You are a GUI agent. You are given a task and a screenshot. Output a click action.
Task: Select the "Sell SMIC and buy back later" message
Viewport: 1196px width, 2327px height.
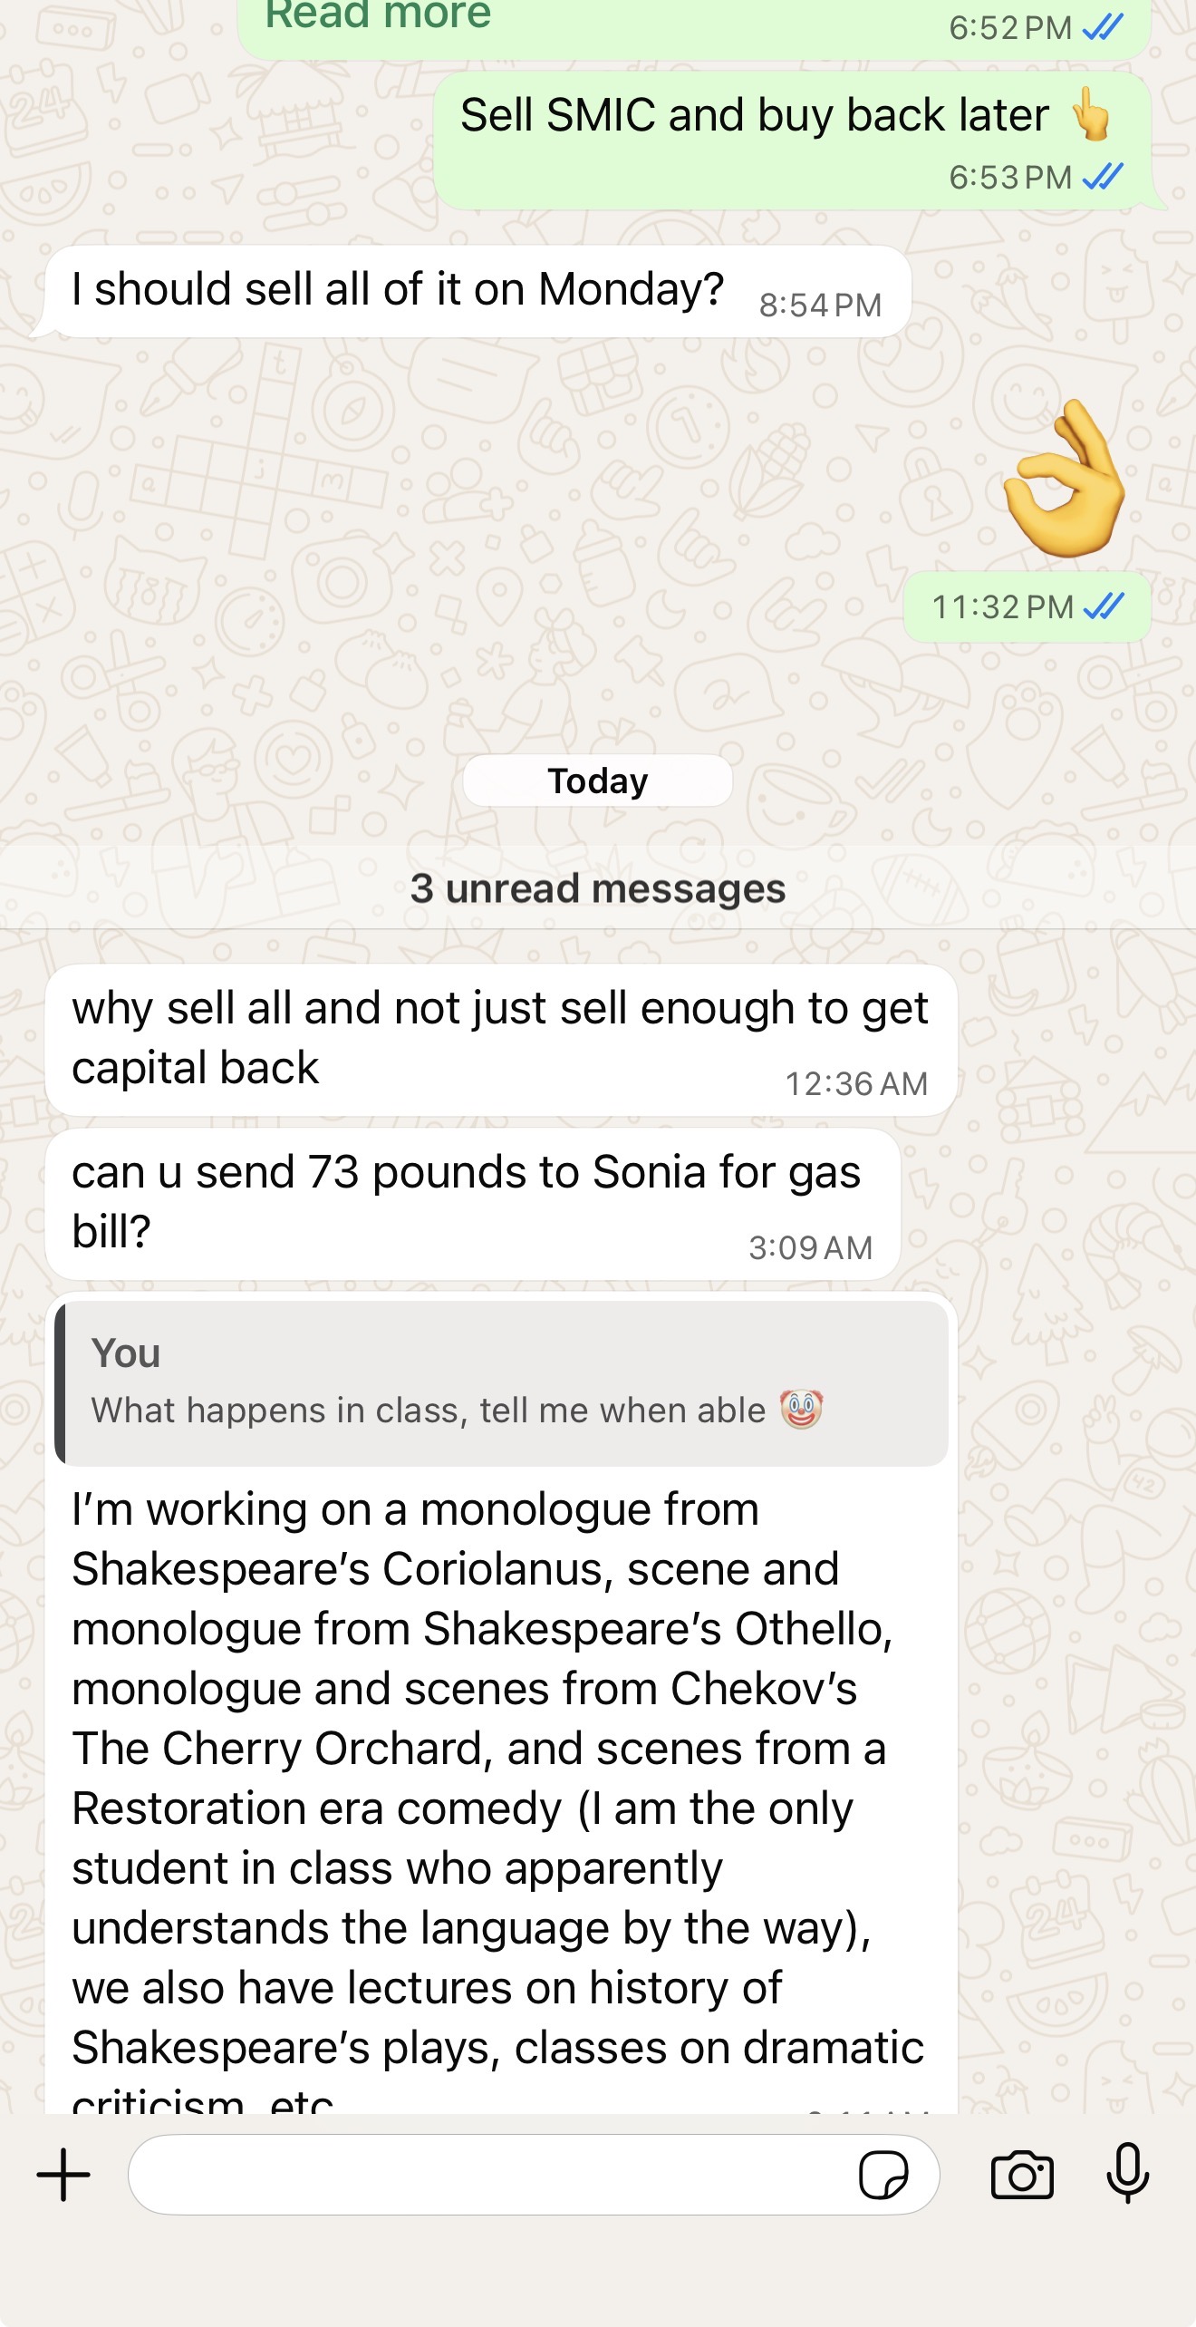click(754, 116)
